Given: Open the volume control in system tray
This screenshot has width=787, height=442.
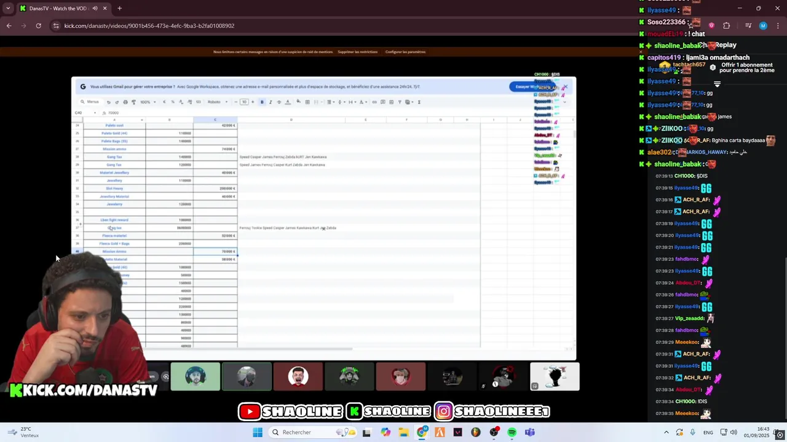Looking at the screenshot, I should tap(734, 432).
